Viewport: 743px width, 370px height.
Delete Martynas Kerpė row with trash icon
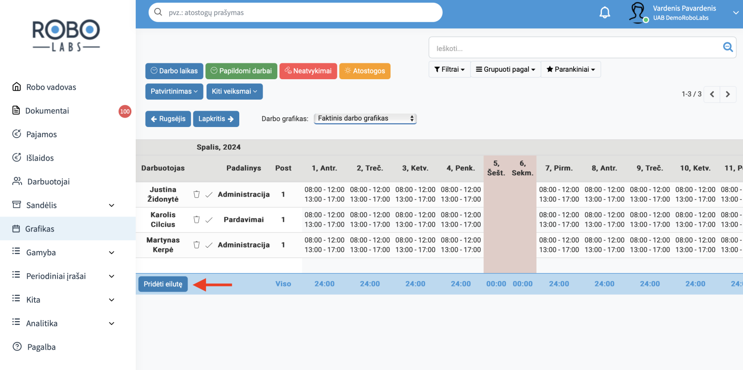point(196,245)
